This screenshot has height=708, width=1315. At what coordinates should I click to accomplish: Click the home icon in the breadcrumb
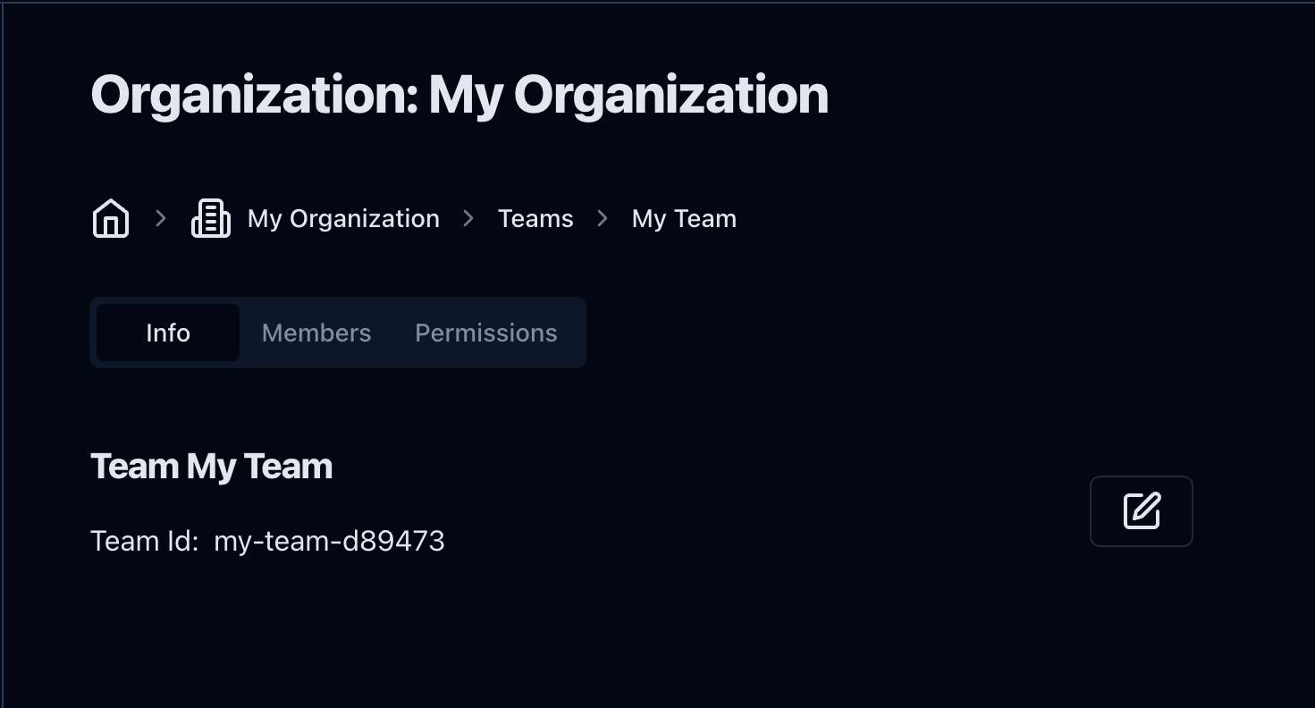[x=111, y=219]
